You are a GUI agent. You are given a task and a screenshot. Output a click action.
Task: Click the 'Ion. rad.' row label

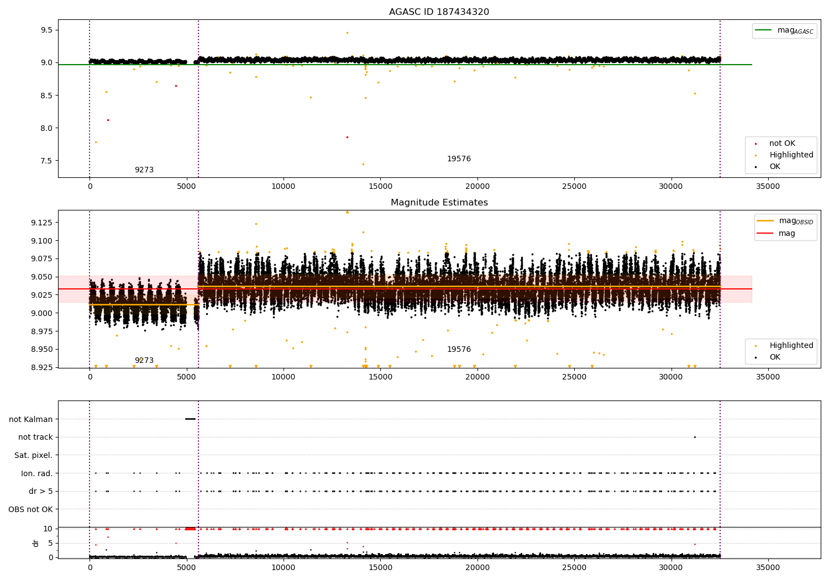point(36,473)
